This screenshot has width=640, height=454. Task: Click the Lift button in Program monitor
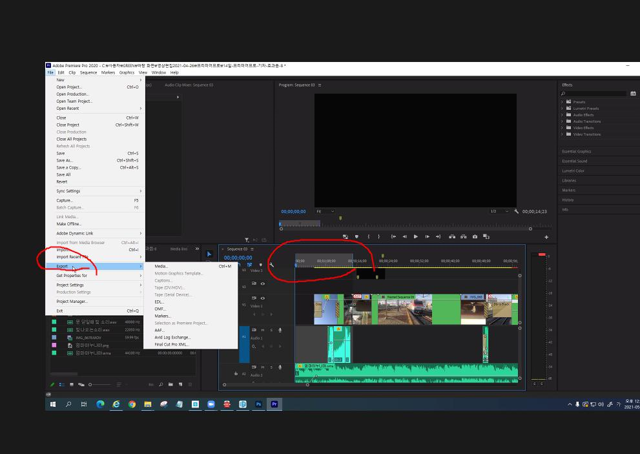click(x=452, y=236)
